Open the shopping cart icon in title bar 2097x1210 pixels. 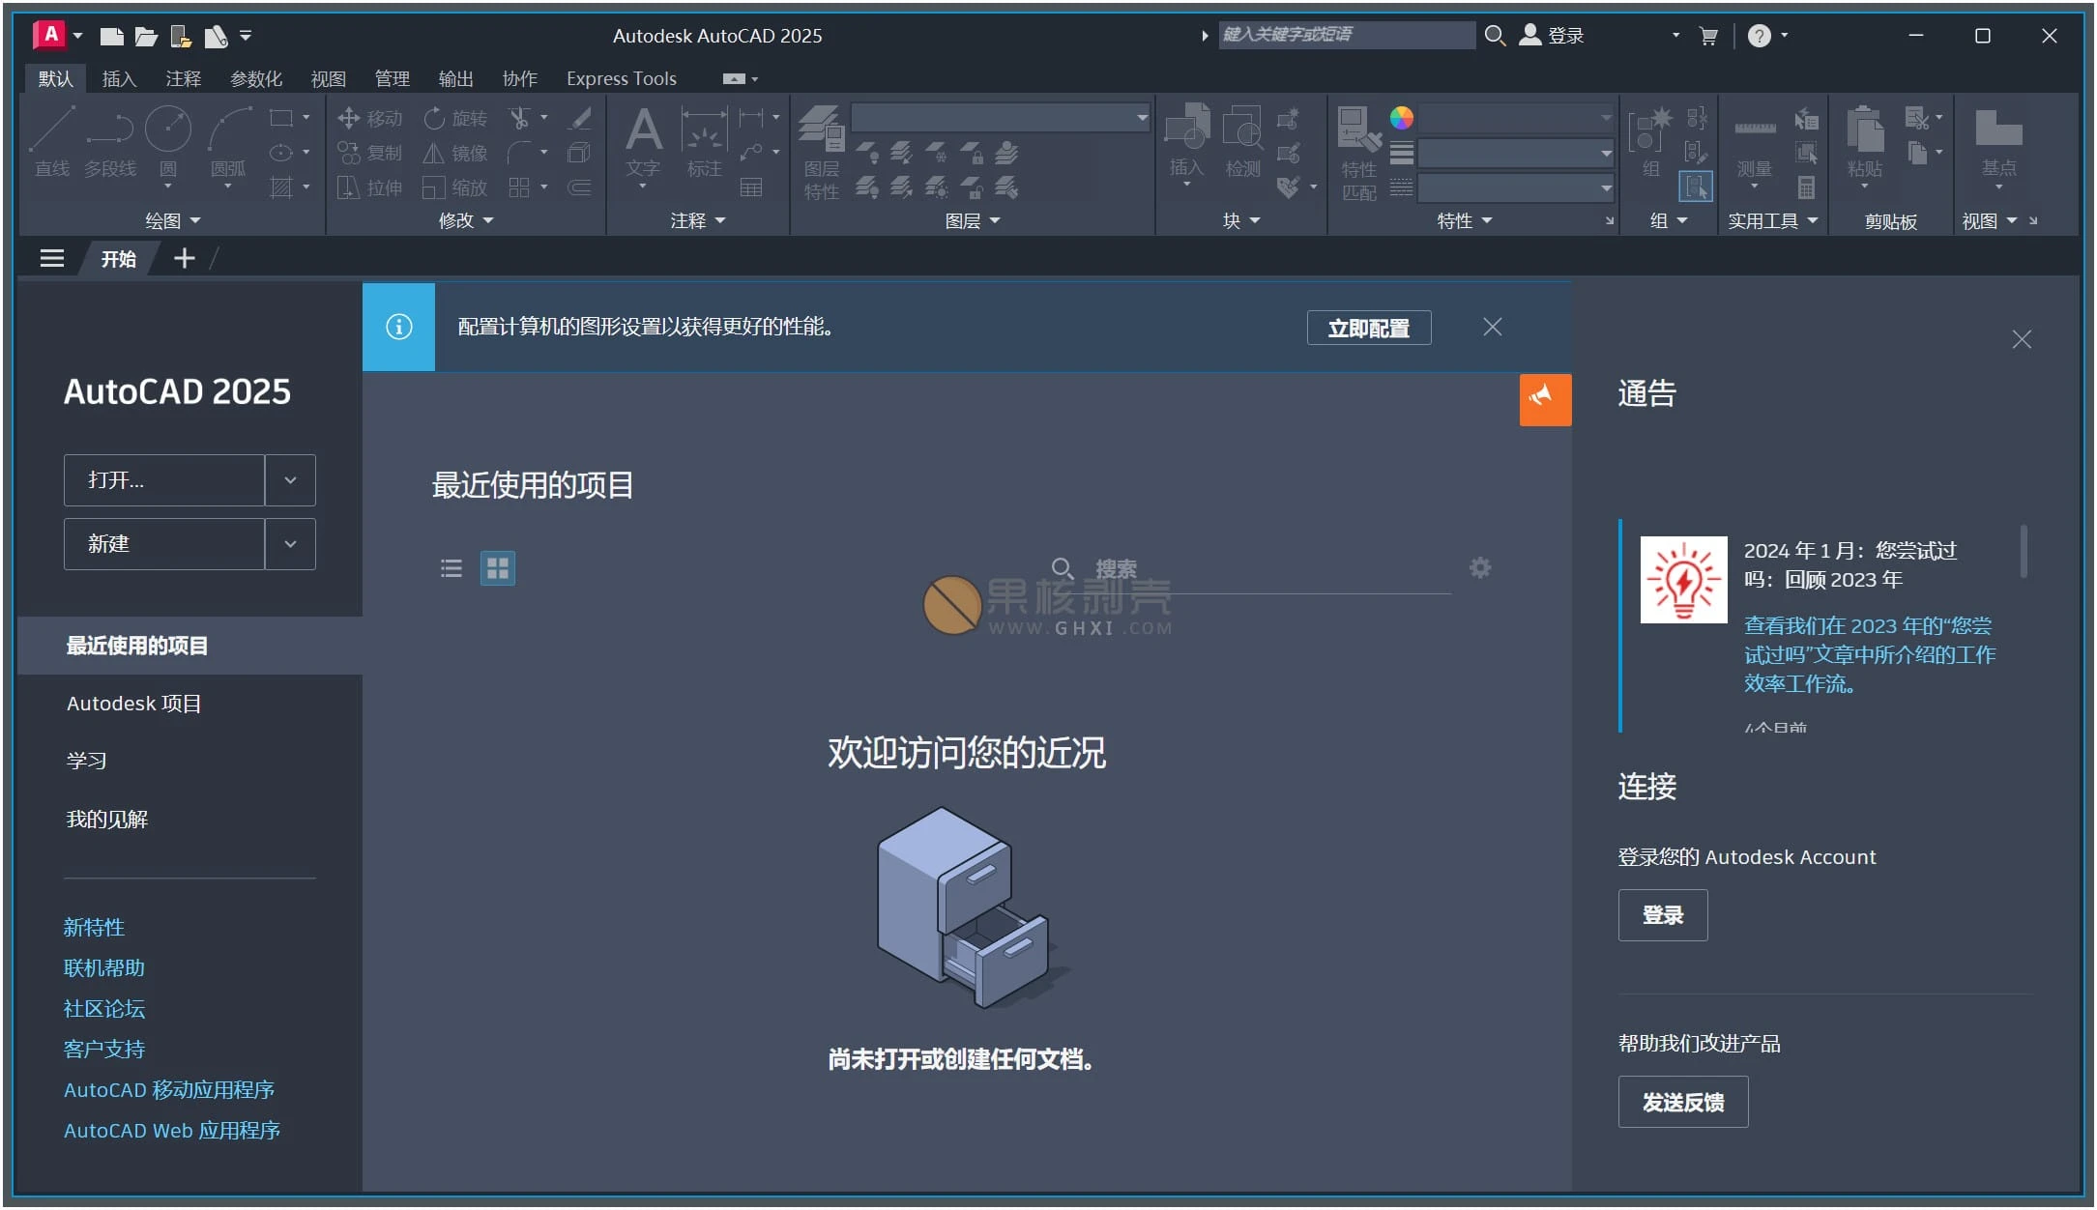tap(1708, 36)
